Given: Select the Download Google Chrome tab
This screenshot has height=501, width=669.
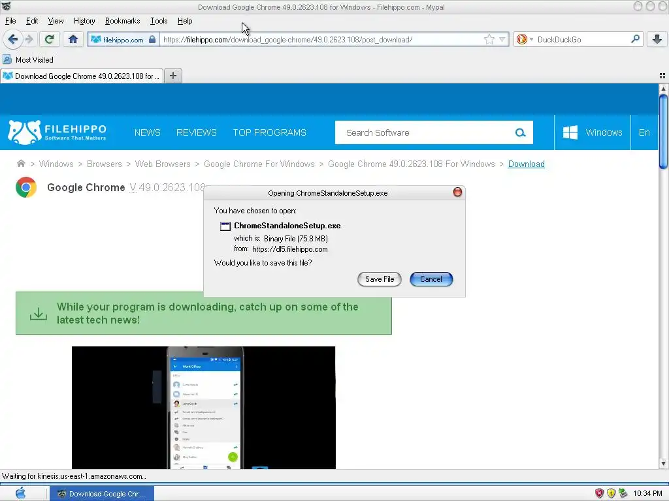Looking at the screenshot, I should coord(82,76).
